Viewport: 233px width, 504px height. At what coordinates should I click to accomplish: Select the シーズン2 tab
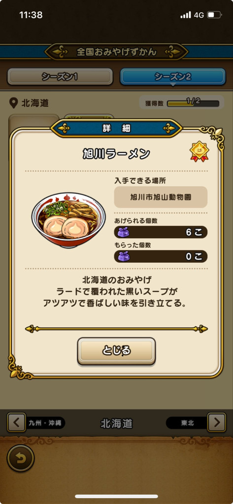point(173,76)
